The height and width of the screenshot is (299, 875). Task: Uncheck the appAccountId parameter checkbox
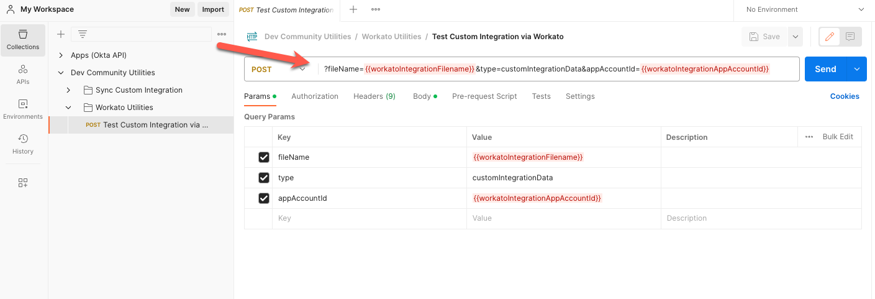(x=264, y=198)
